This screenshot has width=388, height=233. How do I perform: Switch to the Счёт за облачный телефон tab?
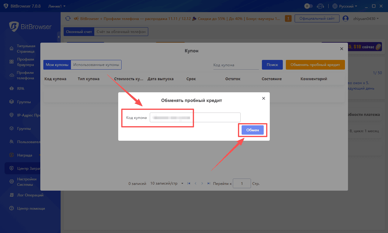121,31
